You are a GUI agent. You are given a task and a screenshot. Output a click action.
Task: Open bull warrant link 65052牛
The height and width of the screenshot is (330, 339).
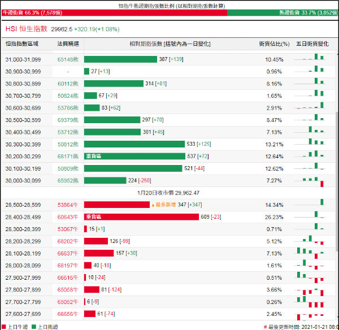[68, 302]
